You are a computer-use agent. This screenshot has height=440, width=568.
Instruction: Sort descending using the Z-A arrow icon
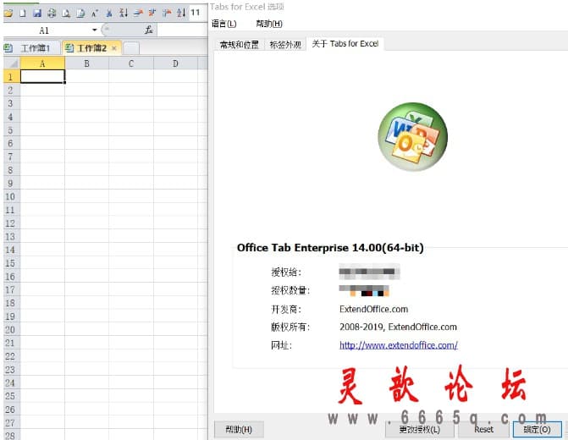[123, 13]
